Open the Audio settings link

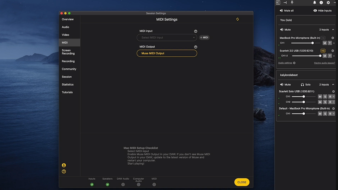tap(285, 63)
